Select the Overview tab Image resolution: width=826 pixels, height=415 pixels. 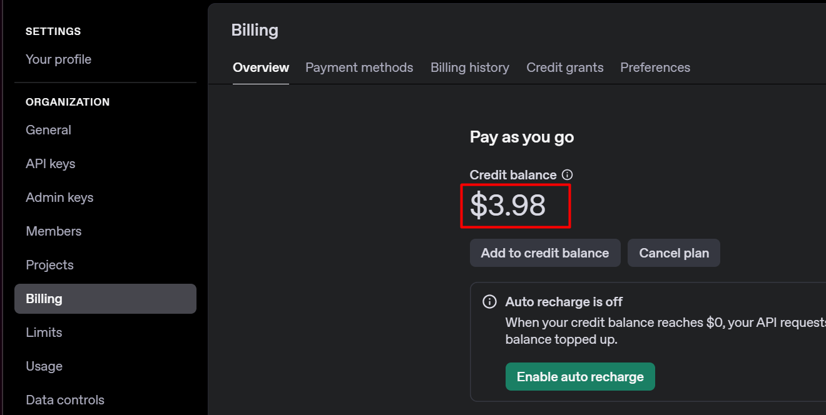(261, 67)
